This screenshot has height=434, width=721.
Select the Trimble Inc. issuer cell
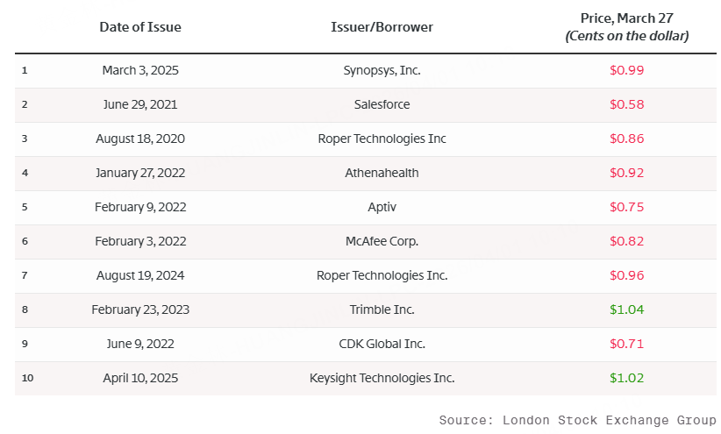tap(382, 309)
